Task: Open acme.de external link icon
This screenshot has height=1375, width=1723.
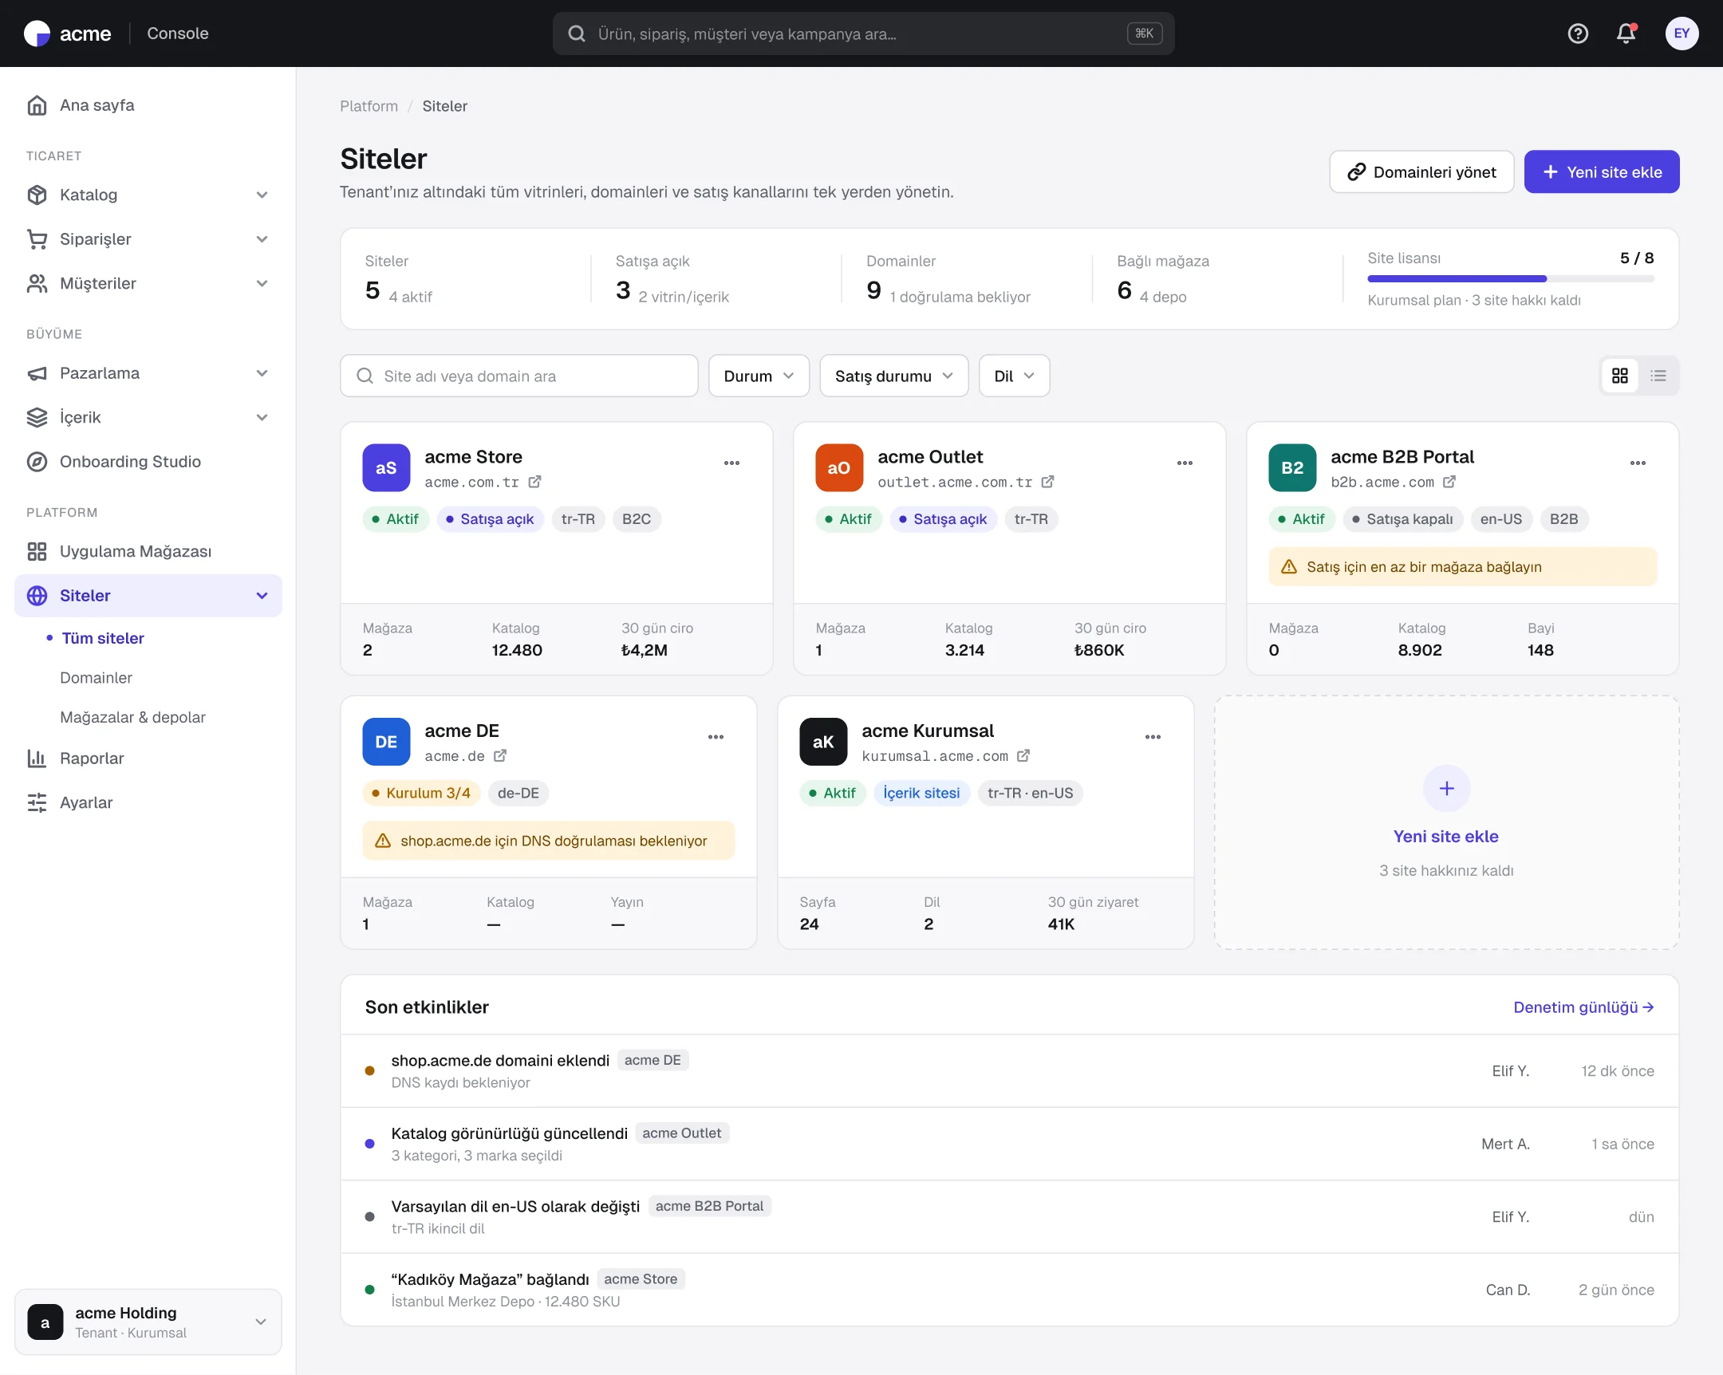Action: [x=499, y=756]
